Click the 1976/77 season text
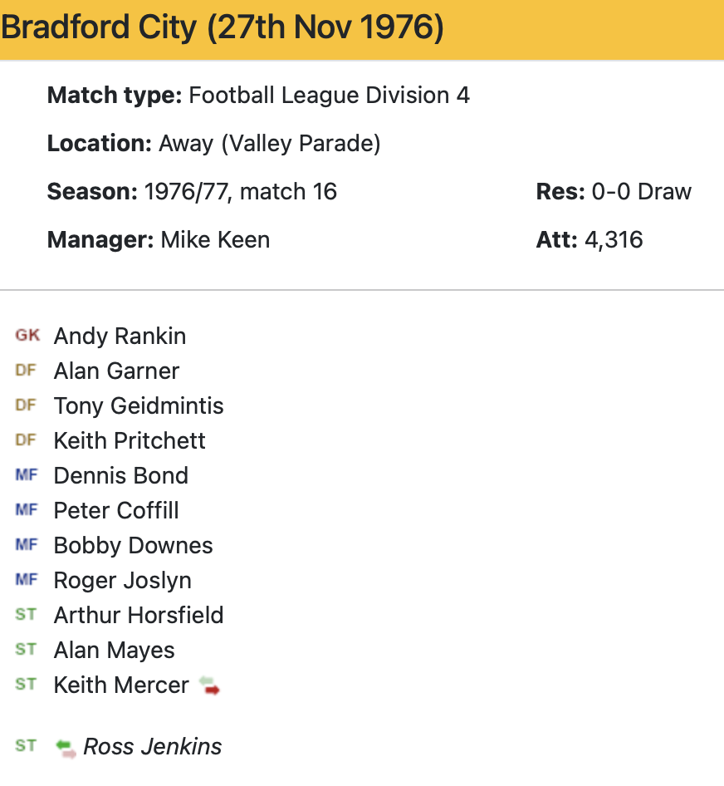 point(188,192)
